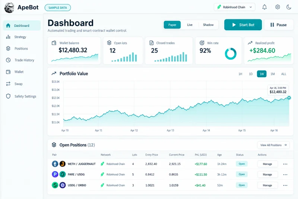
Task: Manage the PARE / USDG position
Action: pyautogui.click(x=267, y=174)
